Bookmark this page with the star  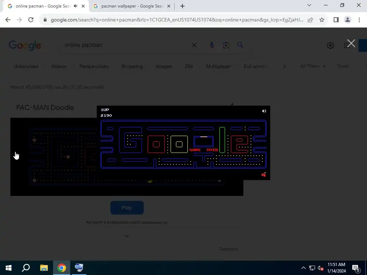coord(322,20)
